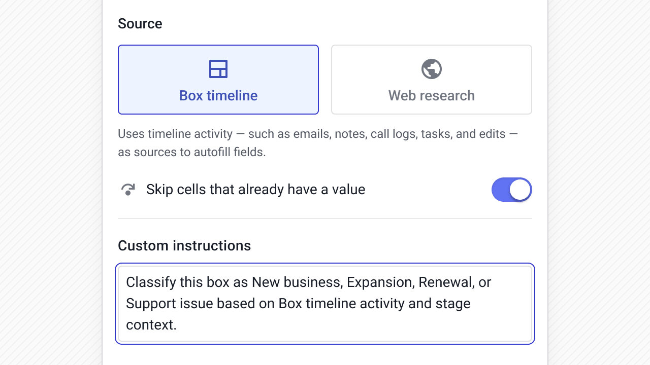Click the skip arrow icon beside Skip cells
Image resolution: width=650 pixels, height=365 pixels.
pyautogui.click(x=128, y=190)
